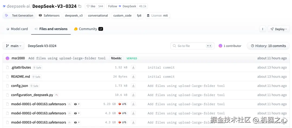
Task: Open safetensors viewer for model-00001
Action: click(77, 104)
